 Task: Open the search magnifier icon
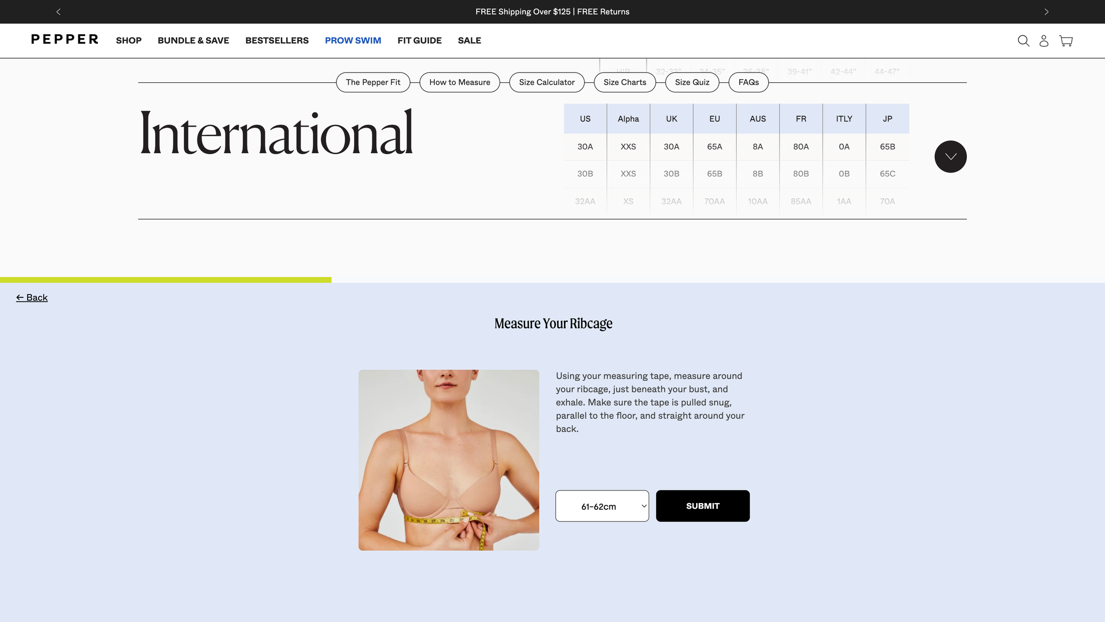click(x=1023, y=41)
